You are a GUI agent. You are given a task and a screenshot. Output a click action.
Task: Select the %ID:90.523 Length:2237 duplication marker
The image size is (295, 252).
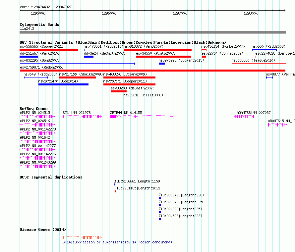pyautogui.click(x=160, y=219)
